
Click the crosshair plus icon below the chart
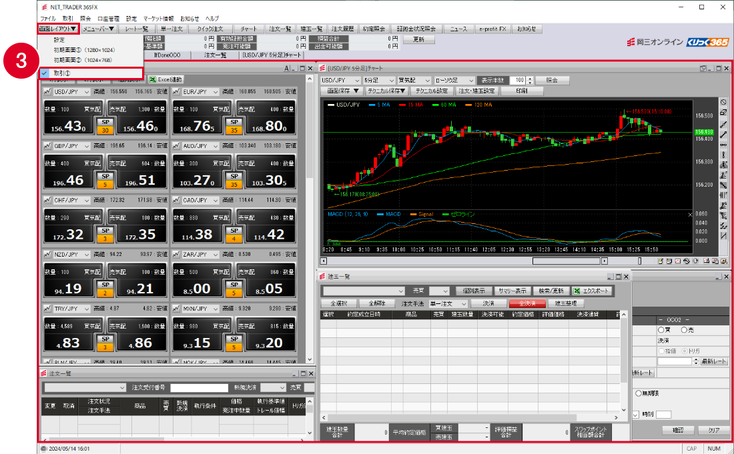pyautogui.click(x=696, y=261)
